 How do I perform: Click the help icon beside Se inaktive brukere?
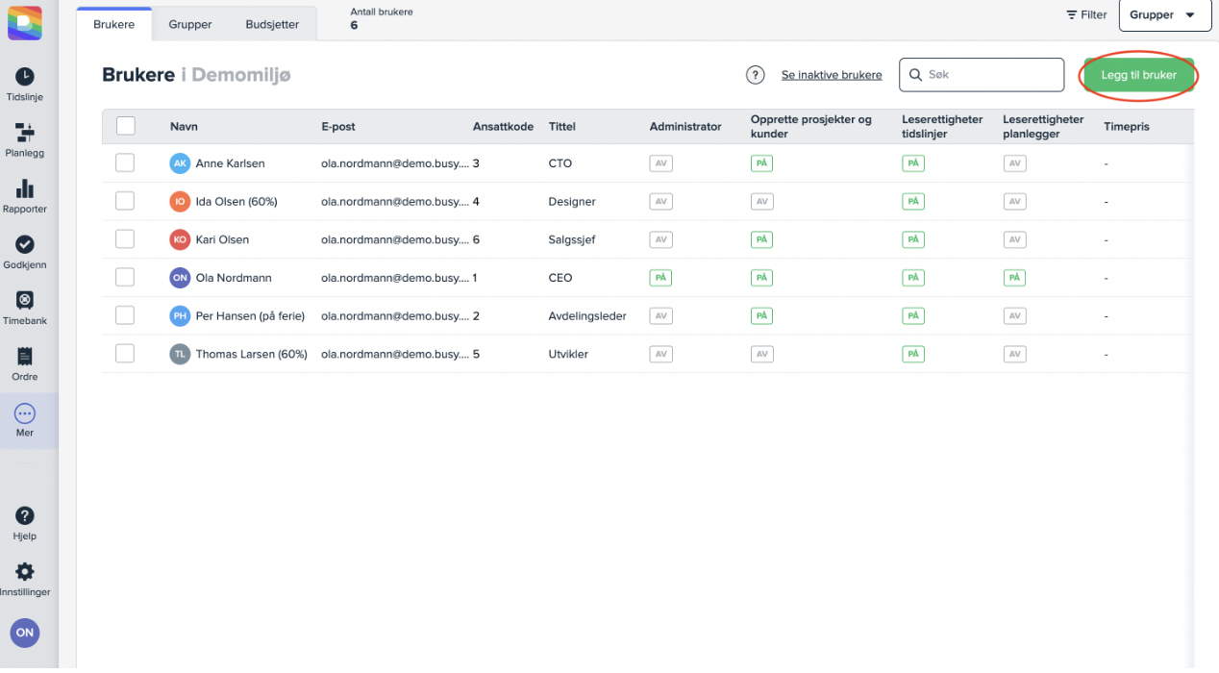[x=756, y=75]
